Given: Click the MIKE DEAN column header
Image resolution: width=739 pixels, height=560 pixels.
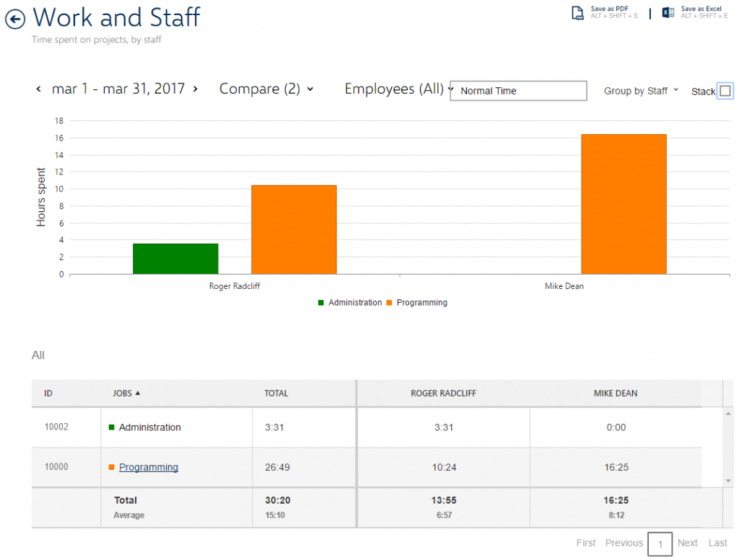Looking at the screenshot, I should 616,394.
